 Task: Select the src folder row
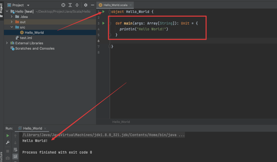tap(50, 27)
